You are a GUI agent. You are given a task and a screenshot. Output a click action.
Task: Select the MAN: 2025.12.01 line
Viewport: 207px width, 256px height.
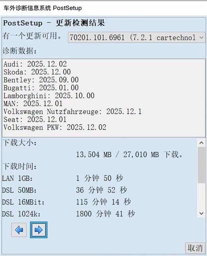click(33, 104)
